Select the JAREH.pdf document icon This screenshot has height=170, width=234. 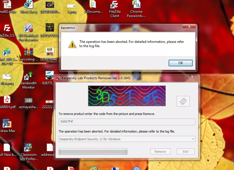click(x=7, y=102)
